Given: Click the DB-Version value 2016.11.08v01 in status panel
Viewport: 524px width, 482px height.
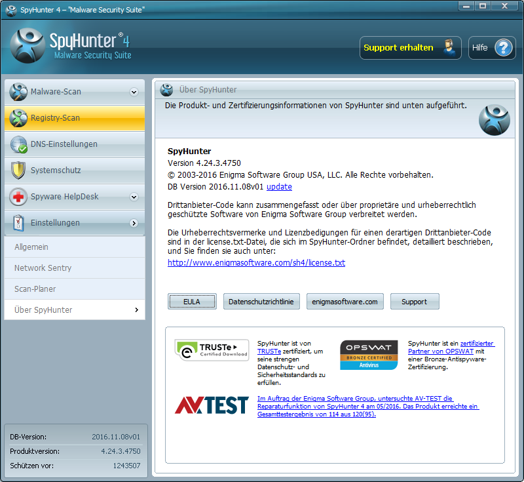Looking at the screenshot, I should 116,437.
